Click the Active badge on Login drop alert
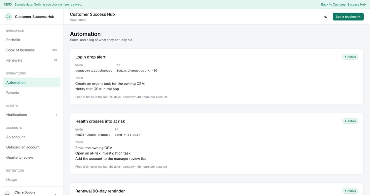 coord(350,57)
